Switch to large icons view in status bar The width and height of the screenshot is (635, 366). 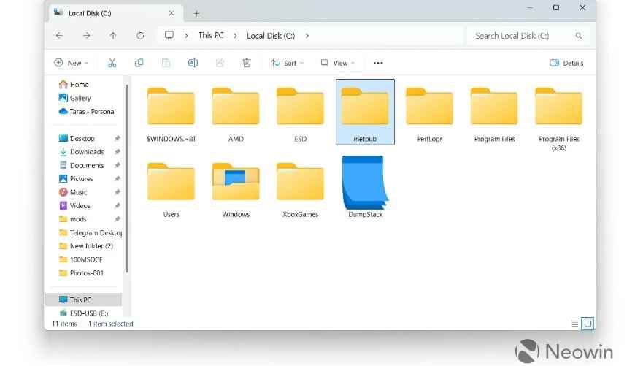click(x=588, y=323)
